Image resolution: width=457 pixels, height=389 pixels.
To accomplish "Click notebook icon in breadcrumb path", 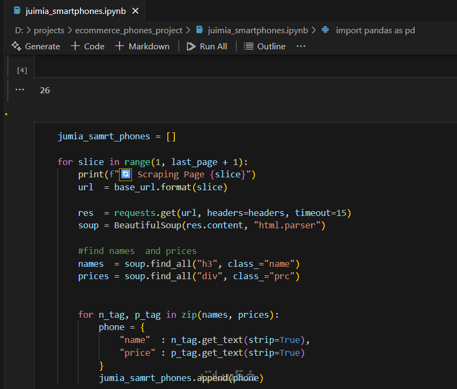I will 200,29.
